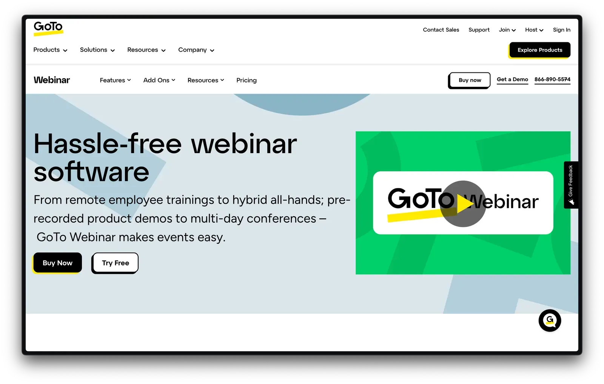Open the Solutions dropdown
The width and height of the screenshot is (604, 384).
pos(97,49)
